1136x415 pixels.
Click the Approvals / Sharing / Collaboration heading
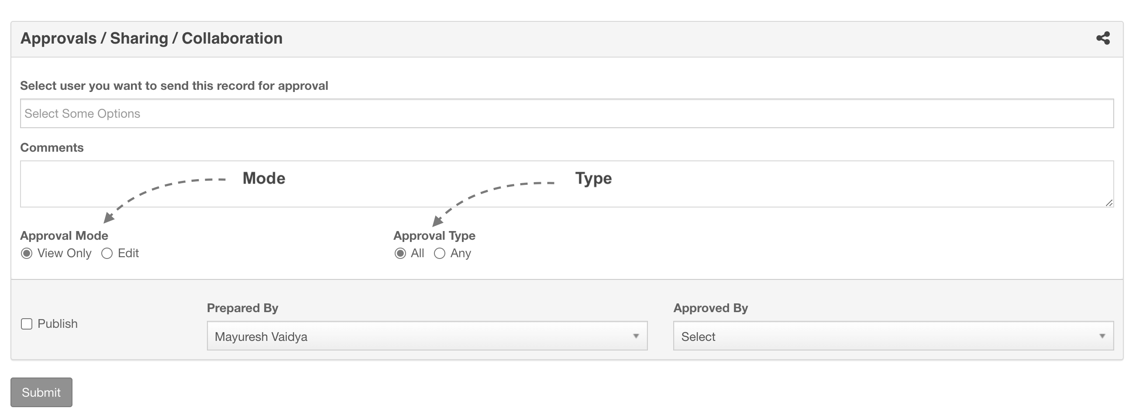click(151, 38)
